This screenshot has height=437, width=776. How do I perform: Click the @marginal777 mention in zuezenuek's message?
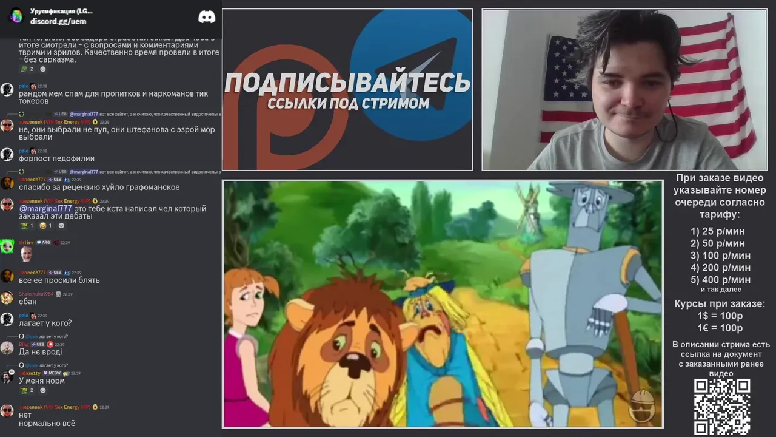tap(45, 209)
